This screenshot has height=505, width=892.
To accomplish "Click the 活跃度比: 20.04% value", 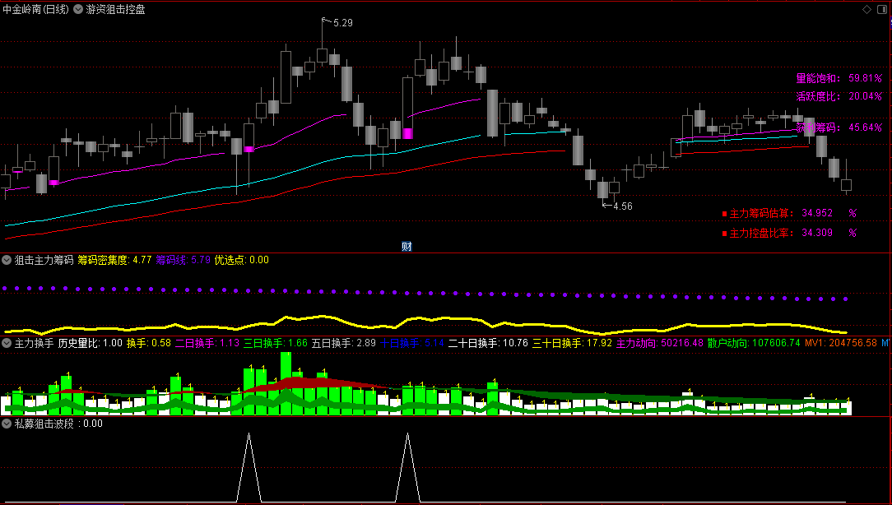I will (x=839, y=96).
